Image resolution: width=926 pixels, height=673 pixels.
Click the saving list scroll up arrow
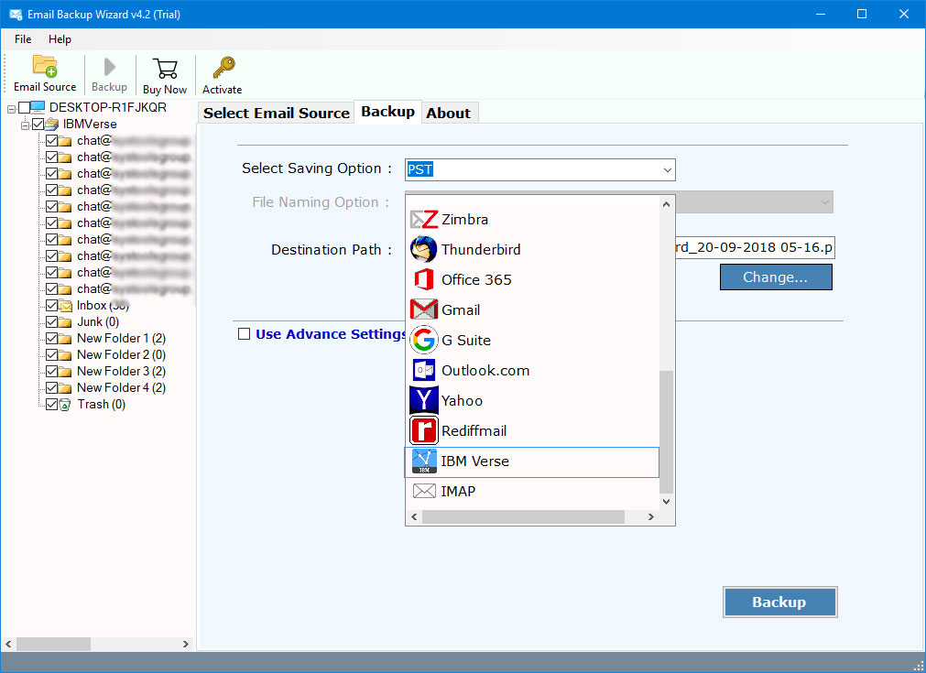666,204
